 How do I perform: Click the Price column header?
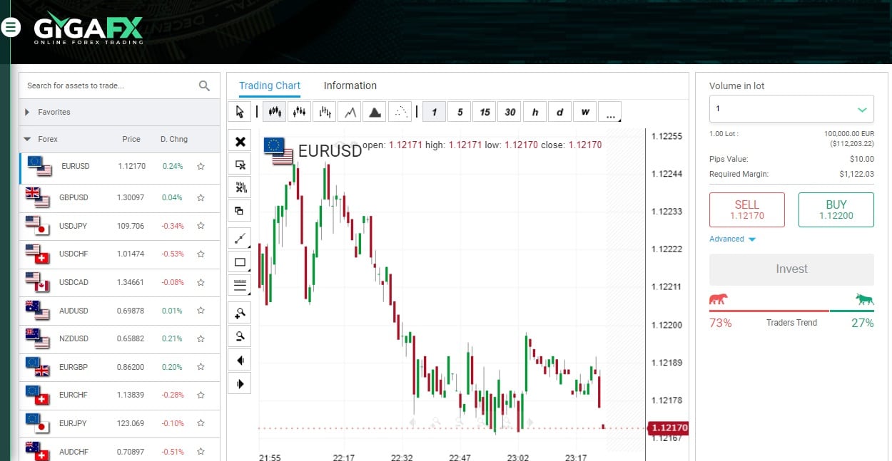tap(131, 139)
